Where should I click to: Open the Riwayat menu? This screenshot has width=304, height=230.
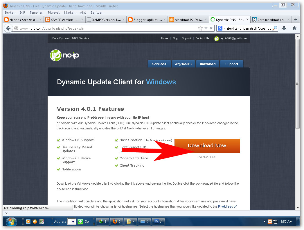(x=53, y=13)
